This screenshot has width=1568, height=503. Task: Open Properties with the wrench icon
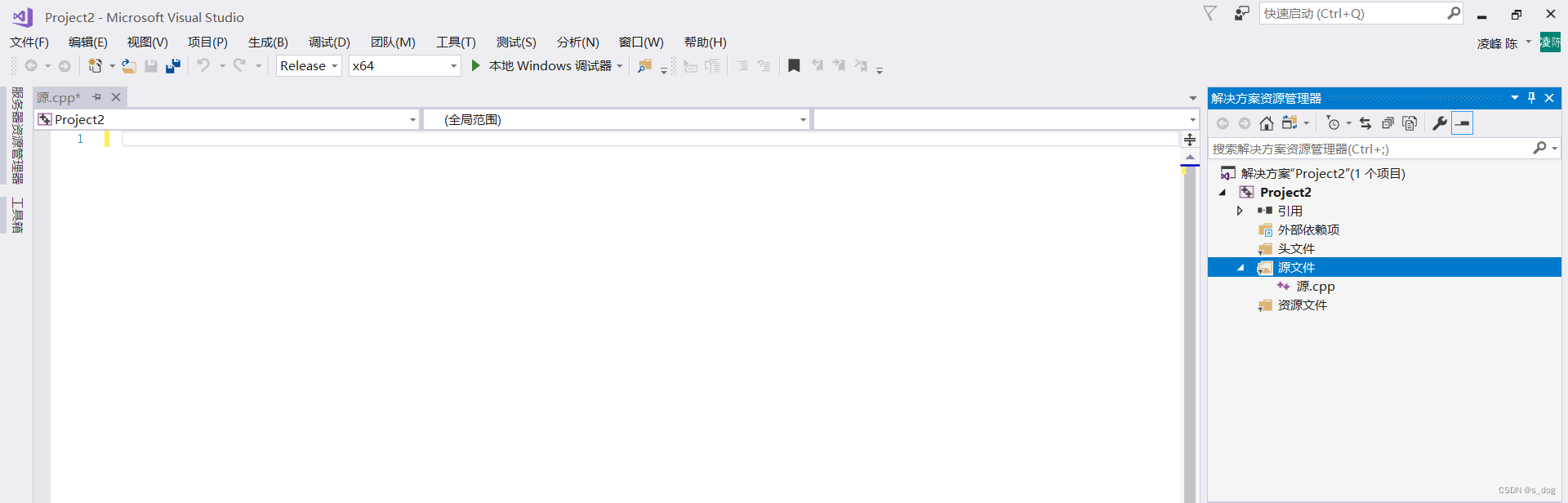tap(1440, 123)
